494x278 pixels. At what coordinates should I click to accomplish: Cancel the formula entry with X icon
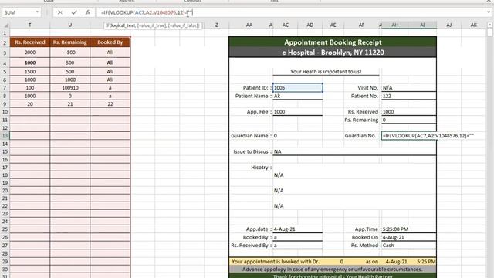click(x=60, y=12)
